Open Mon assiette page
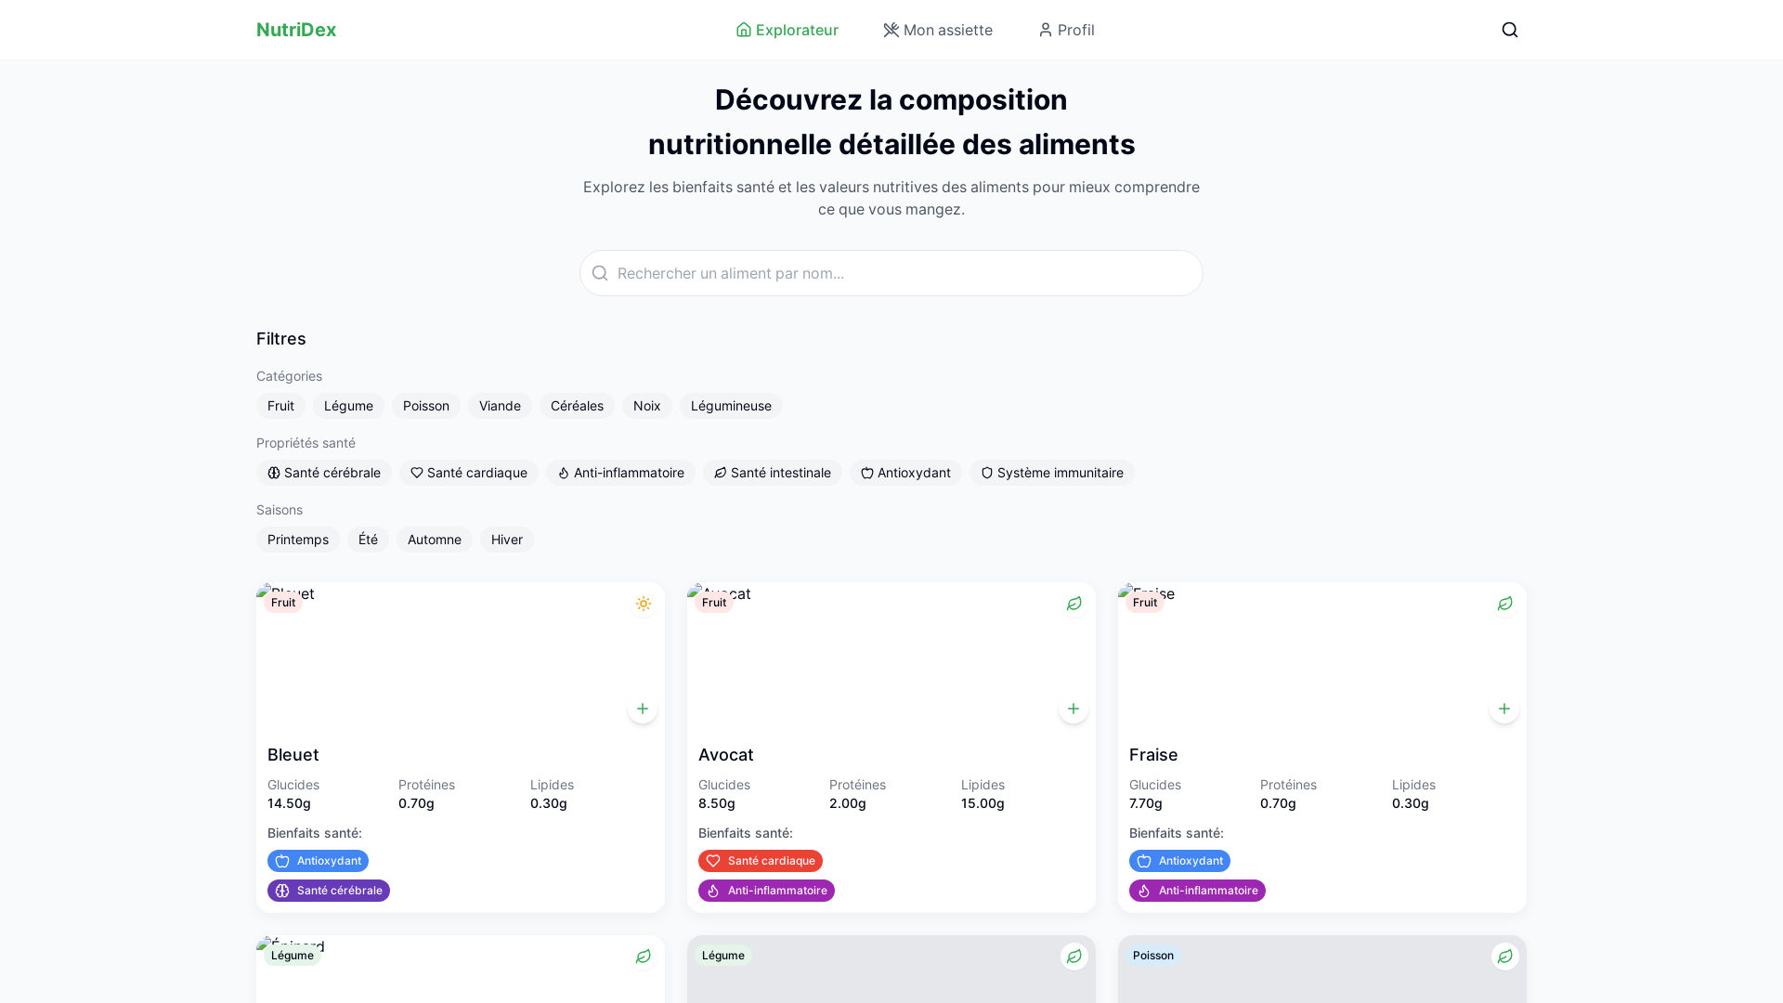This screenshot has width=1783, height=1003. (x=938, y=30)
